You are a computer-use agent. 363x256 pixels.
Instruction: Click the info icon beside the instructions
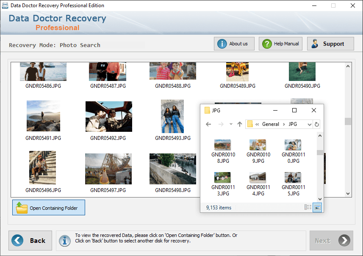coord(65,241)
